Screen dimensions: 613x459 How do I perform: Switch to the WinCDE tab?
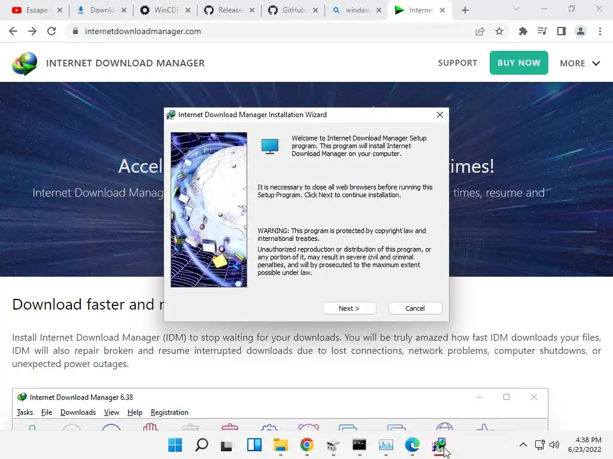(162, 10)
